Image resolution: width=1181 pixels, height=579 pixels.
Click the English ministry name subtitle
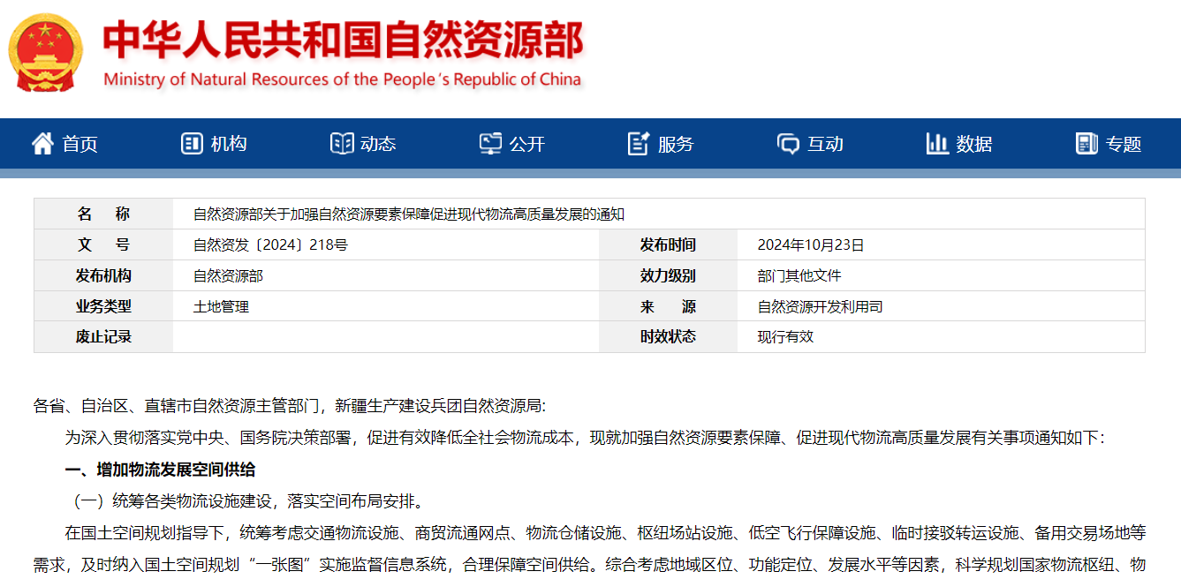pyautogui.click(x=343, y=79)
